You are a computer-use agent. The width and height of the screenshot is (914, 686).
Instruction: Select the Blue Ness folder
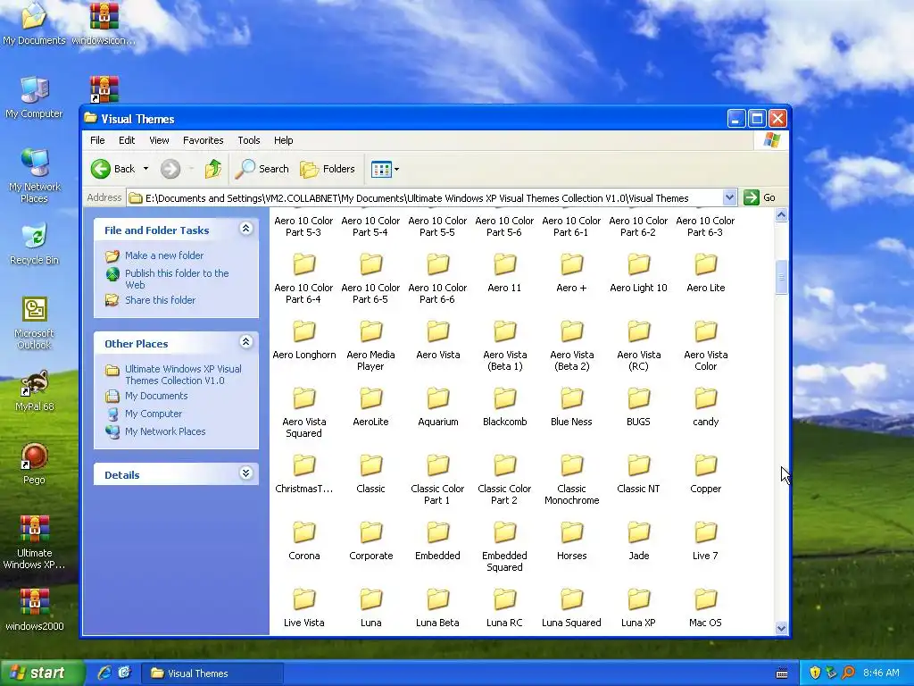pyautogui.click(x=571, y=407)
